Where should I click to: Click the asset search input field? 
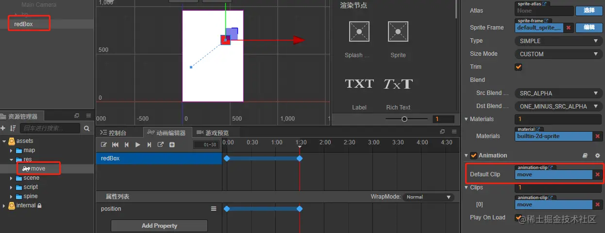tap(50, 128)
